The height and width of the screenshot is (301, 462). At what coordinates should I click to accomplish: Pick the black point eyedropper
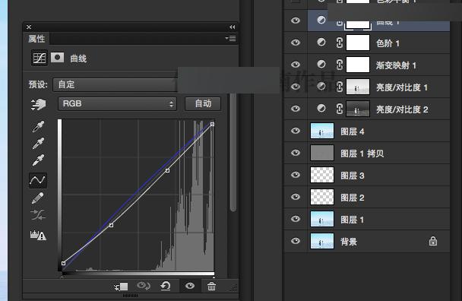pos(38,126)
